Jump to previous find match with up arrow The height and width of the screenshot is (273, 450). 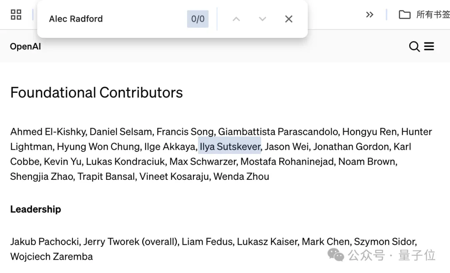pos(236,19)
